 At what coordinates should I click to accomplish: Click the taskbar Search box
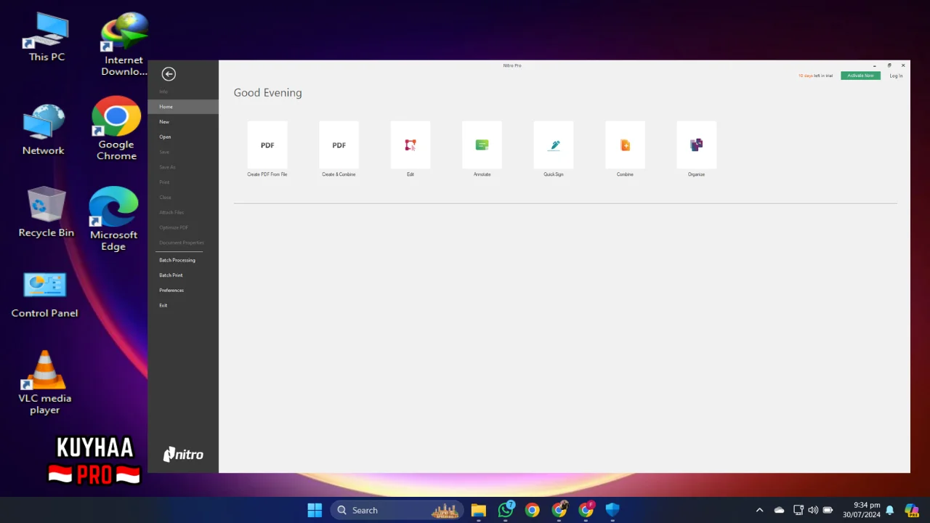pyautogui.click(x=398, y=510)
